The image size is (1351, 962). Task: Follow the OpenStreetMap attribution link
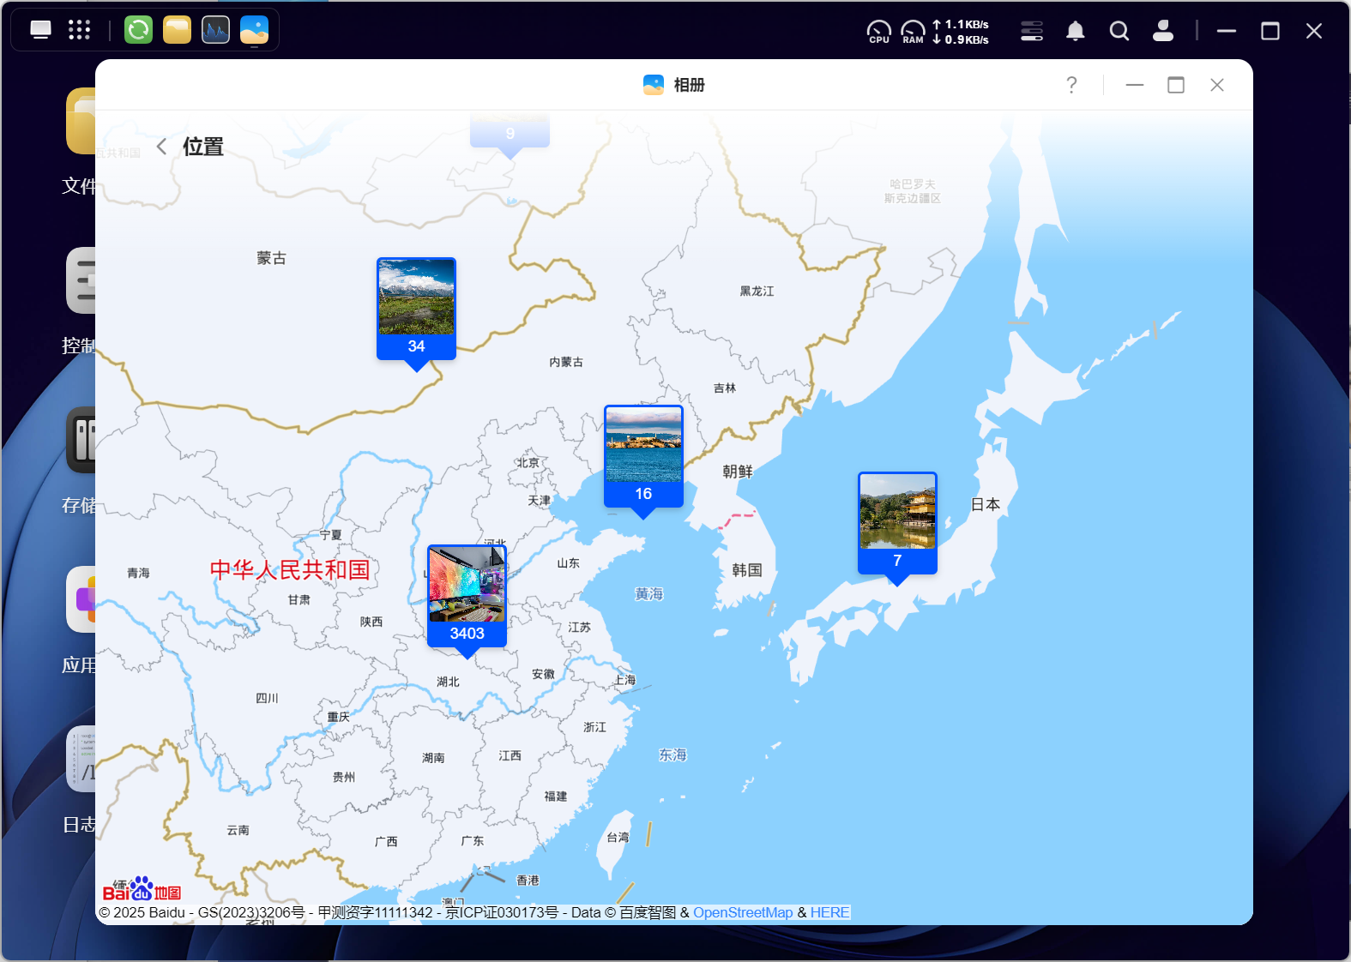tap(743, 912)
